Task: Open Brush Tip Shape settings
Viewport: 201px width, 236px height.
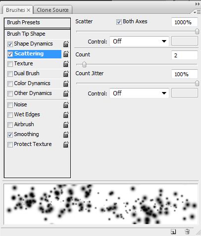Action: click(37, 34)
